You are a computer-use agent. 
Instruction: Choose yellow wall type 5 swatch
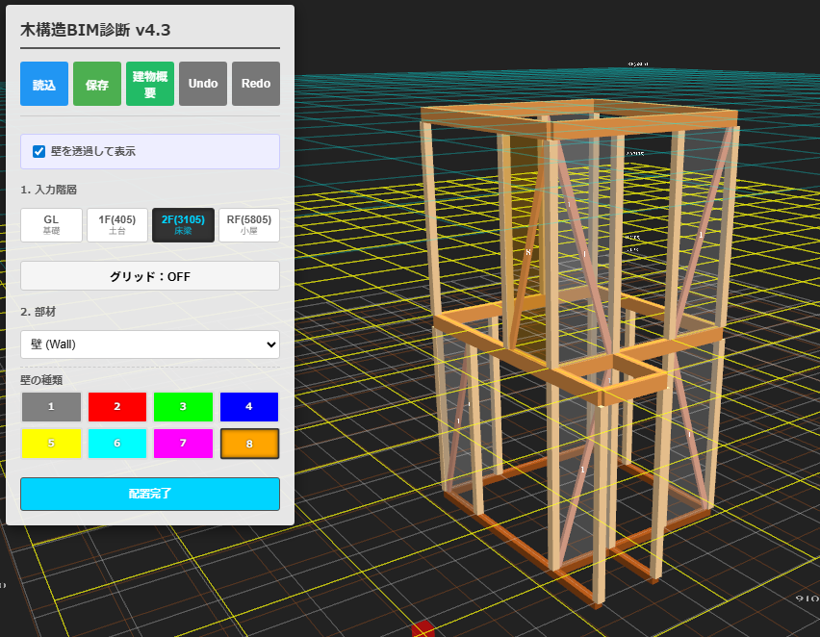(51, 444)
